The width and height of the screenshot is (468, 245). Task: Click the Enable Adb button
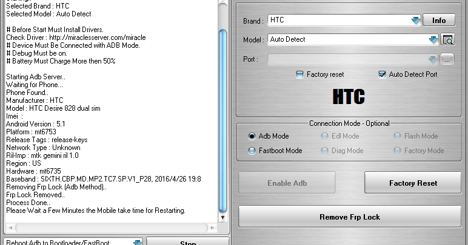287,183
